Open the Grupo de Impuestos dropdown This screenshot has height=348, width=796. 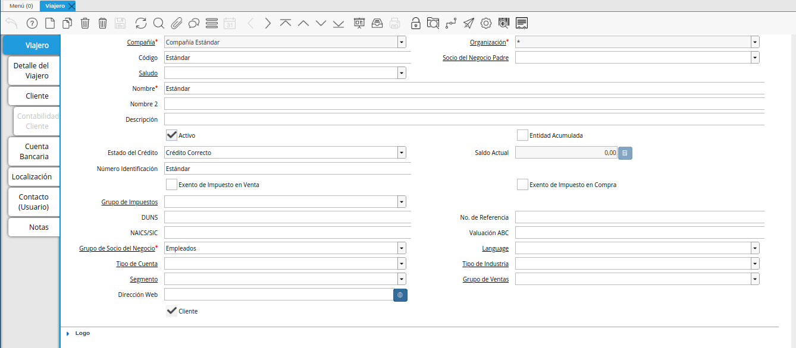tap(402, 202)
